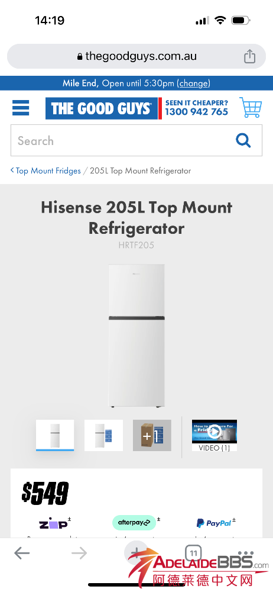The width and height of the screenshot is (273, 592).
Task: Select the second fridge thumbnail with energy label
Action: 103,435
